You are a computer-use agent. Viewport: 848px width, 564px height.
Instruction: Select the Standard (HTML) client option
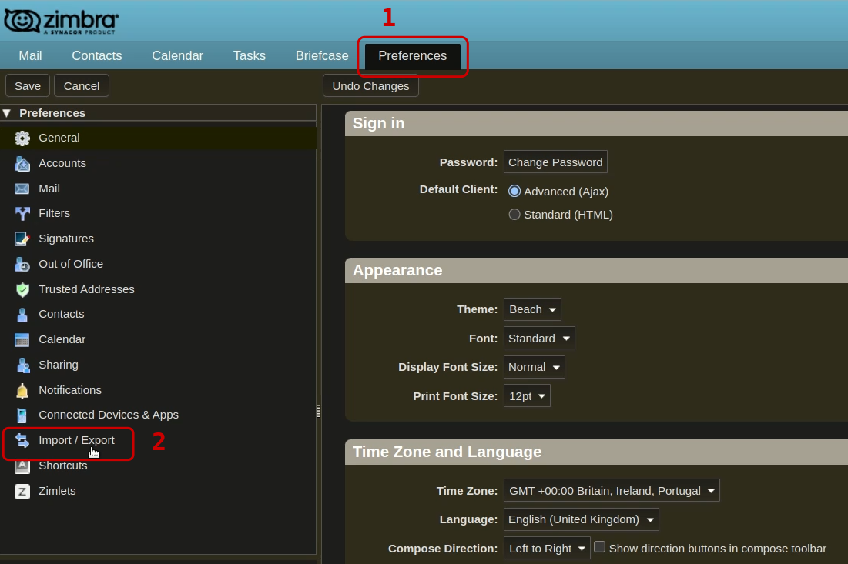click(514, 215)
